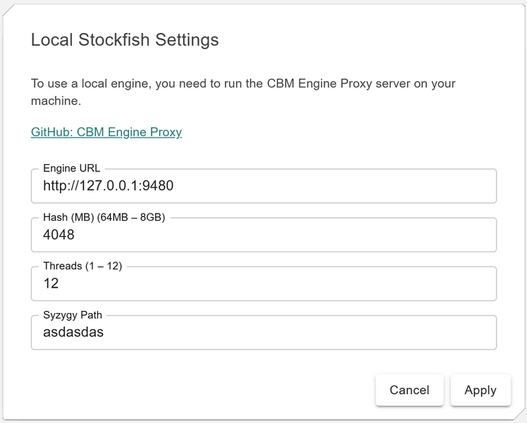Open the GitHub: CBM Engine Proxy link
Screen dimensions: 527x423
(x=107, y=132)
